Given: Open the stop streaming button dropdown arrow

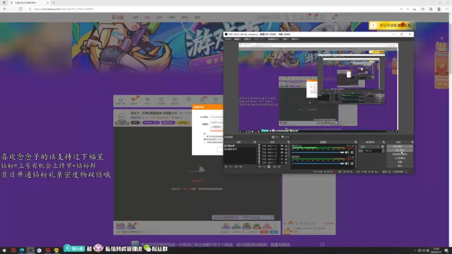Looking at the screenshot, I should point(411,146).
